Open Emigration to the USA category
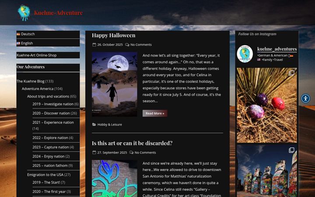 [45, 175]
